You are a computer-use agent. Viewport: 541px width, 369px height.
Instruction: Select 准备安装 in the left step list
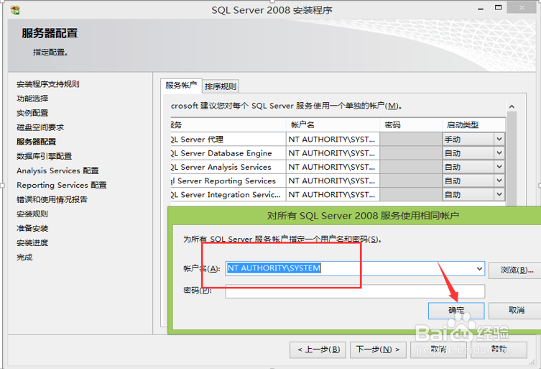[32, 229]
